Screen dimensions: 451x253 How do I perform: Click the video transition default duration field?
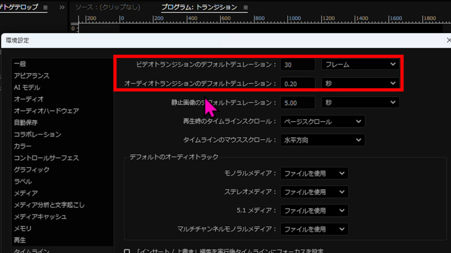297,65
